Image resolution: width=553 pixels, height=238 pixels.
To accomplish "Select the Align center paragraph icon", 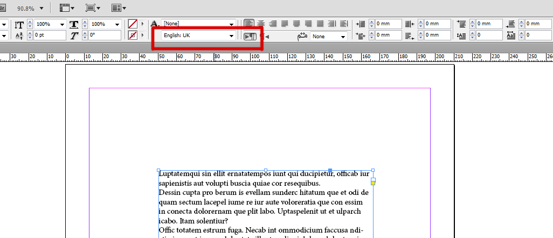I will (x=261, y=24).
